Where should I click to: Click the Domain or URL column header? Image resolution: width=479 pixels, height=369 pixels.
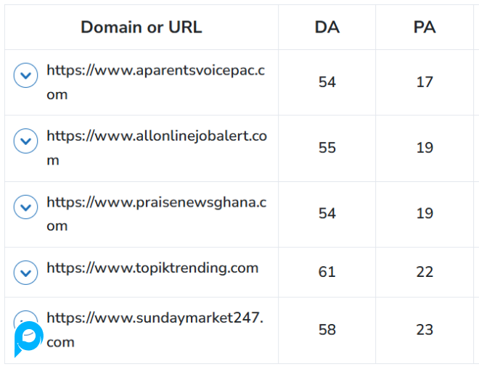(142, 28)
